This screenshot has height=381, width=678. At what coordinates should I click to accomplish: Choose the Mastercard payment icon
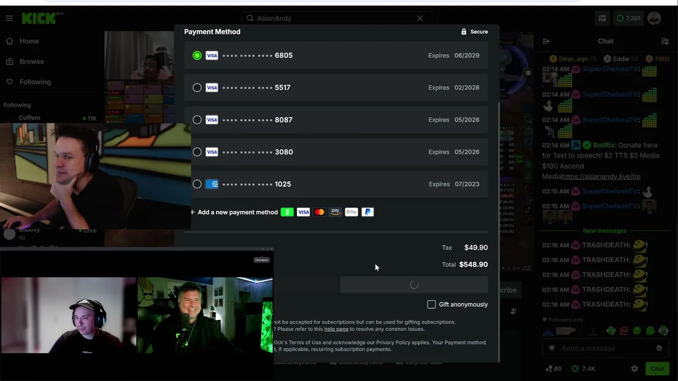pyautogui.click(x=319, y=212)
